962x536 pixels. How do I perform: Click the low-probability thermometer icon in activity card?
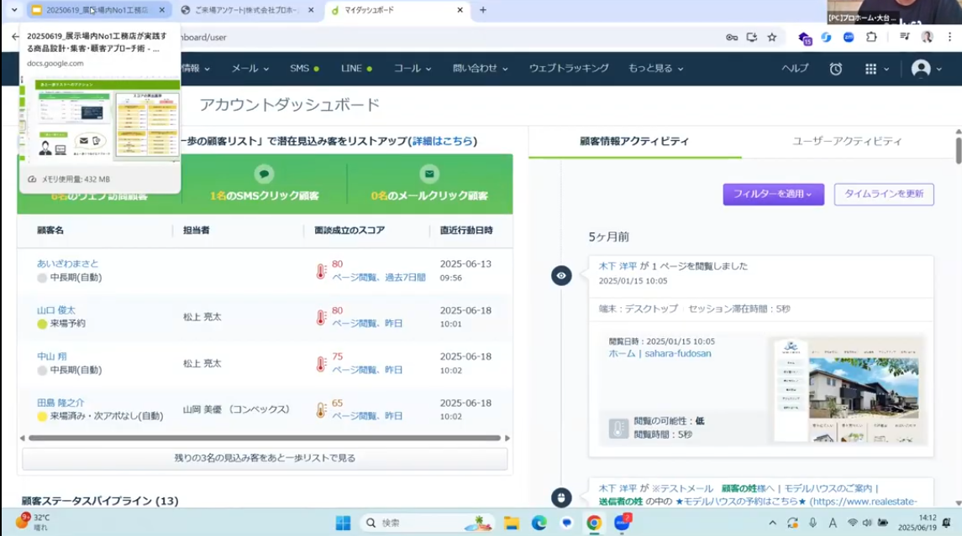click(618, 428)
